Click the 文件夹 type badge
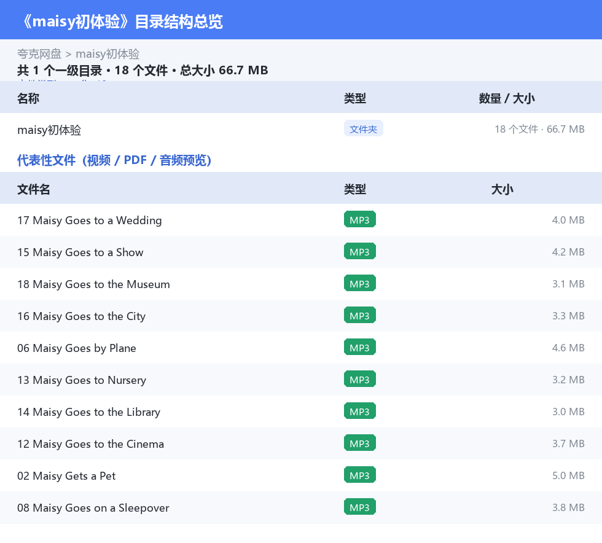Image resolution: width=602 pixels, height=543 pixels. (363, 128)
